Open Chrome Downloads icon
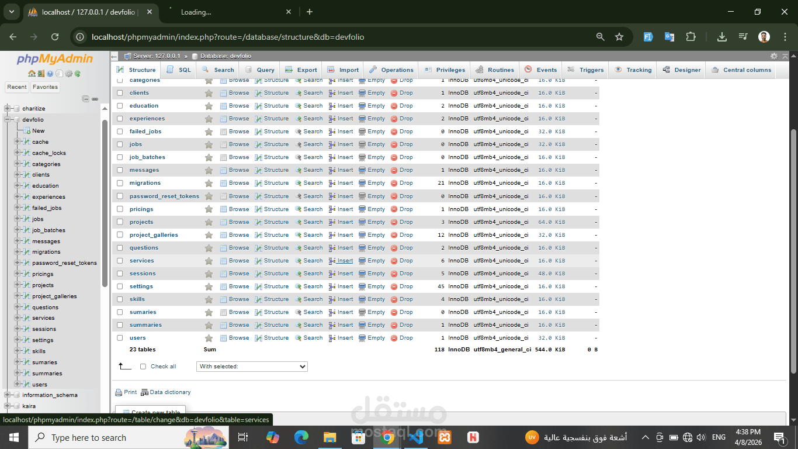The width and height of the screenshot is (798, 449). click(x=722, y=37)
